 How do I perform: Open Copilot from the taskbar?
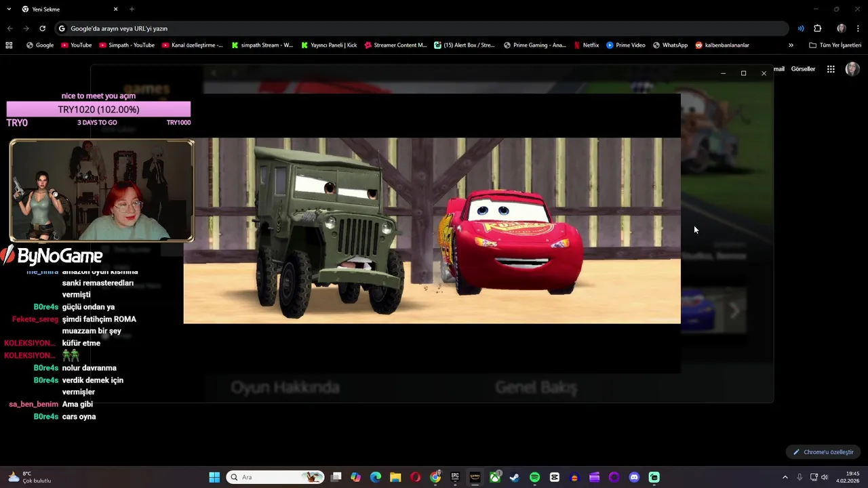[356, 477]
